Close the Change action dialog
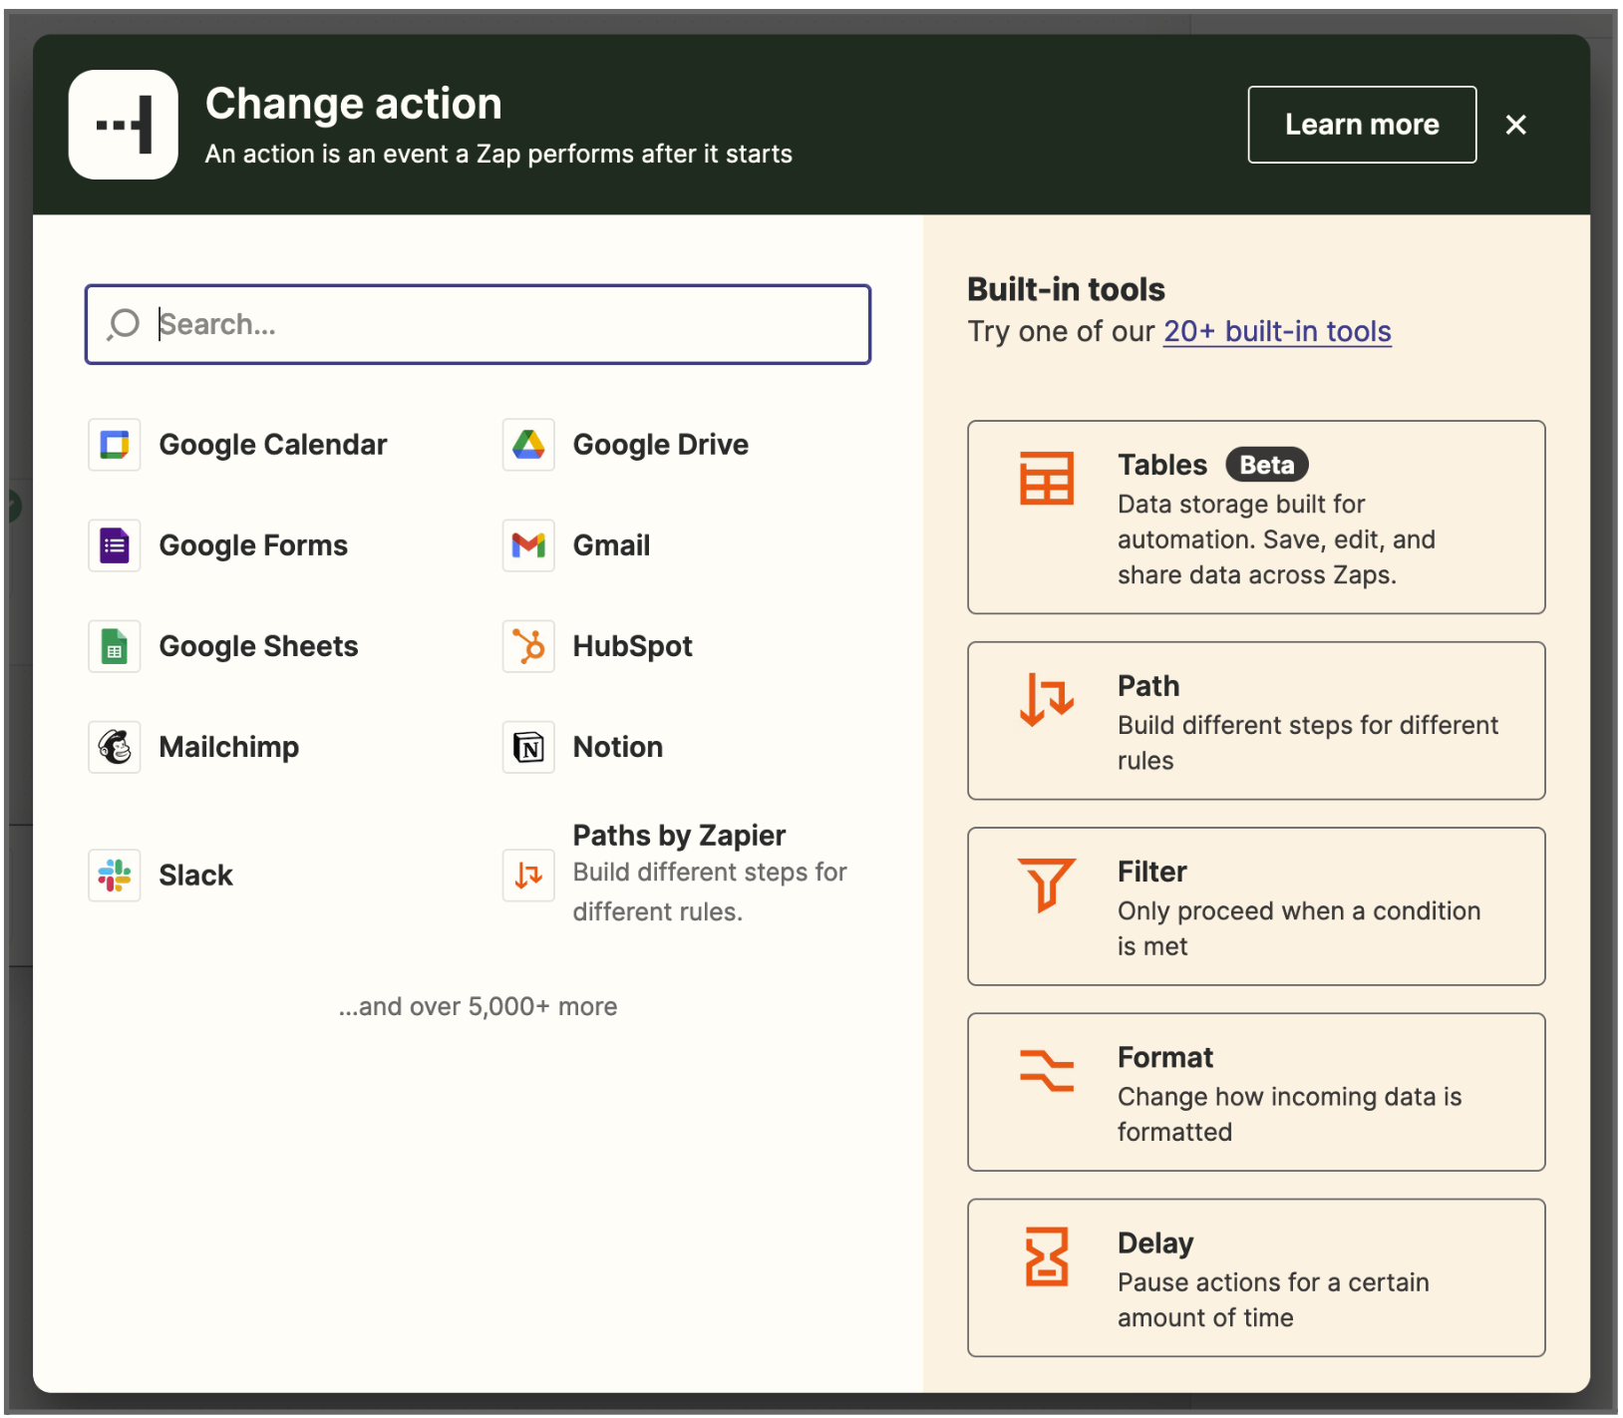 pyautogui.click(x=1515, y=125)
